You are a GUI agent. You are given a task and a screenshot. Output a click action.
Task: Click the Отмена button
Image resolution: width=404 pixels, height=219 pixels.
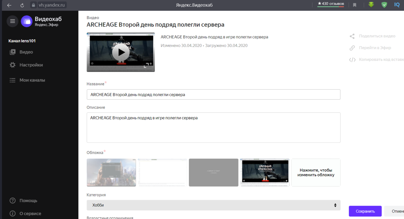pyautogui.click(x=394, y=211)
